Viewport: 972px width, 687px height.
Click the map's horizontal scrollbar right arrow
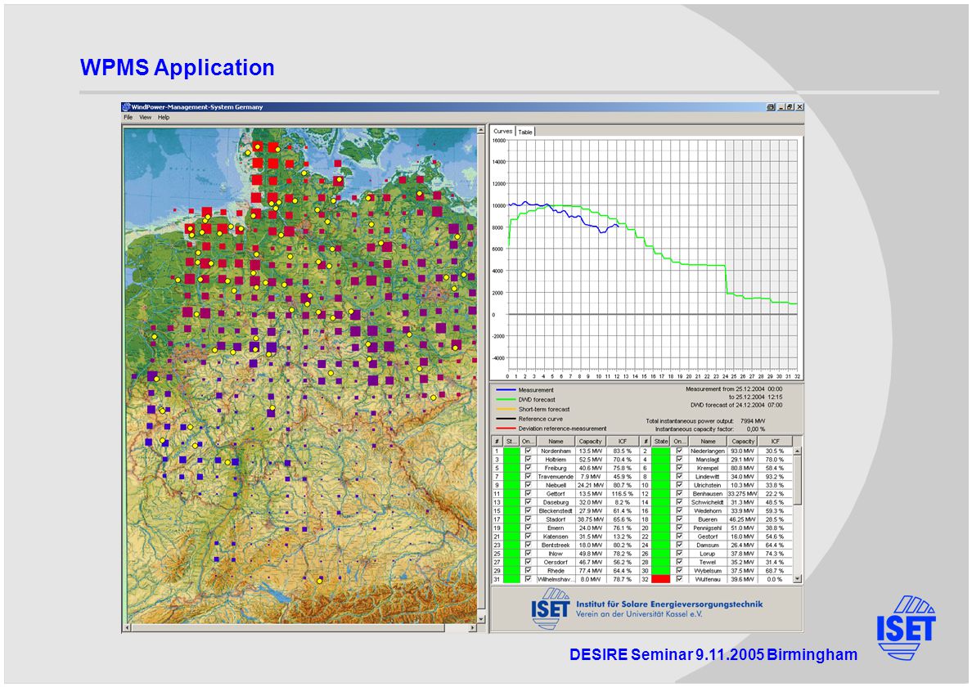click(x=472, y=628)
